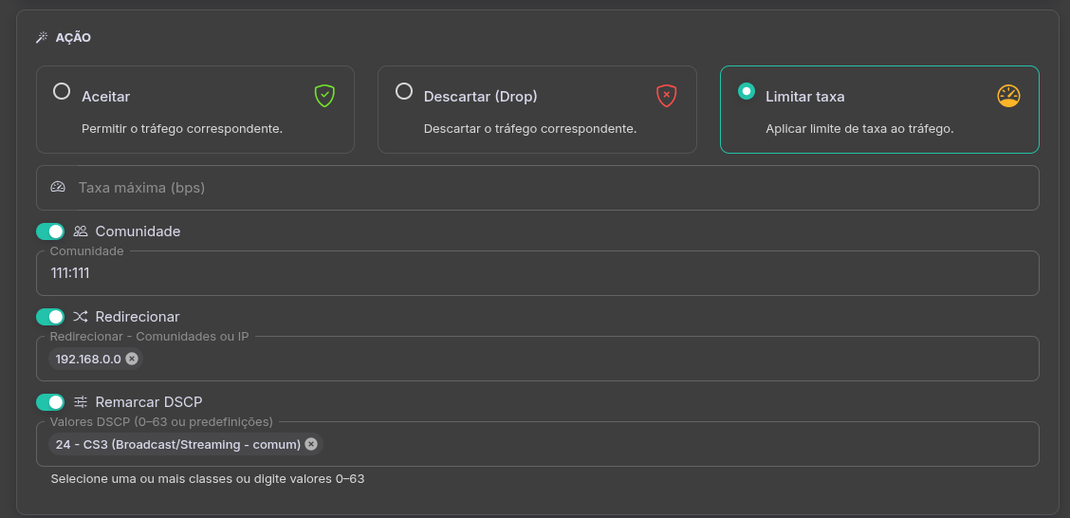The width and height of the screenshot is (1070, 518).
Task: Click the orange speedometer gauge icon
Action: (x=1008, y=96)
